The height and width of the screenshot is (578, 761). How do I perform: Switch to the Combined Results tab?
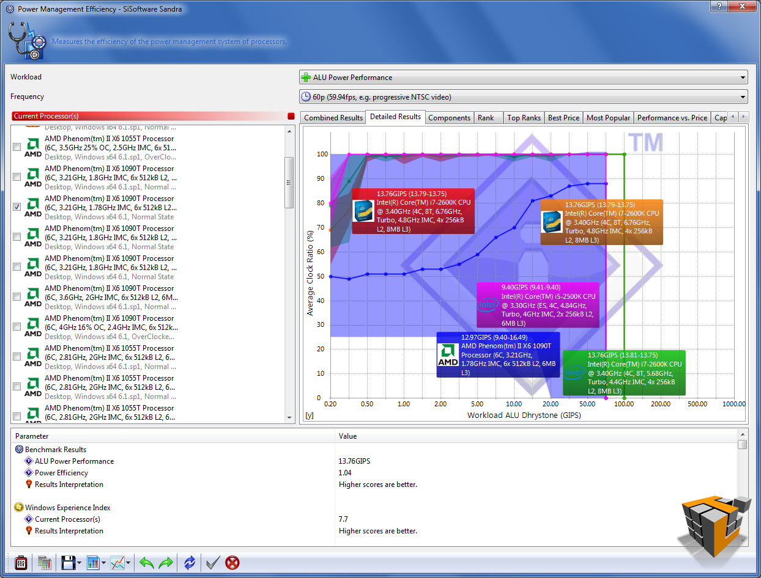point(333,118)
